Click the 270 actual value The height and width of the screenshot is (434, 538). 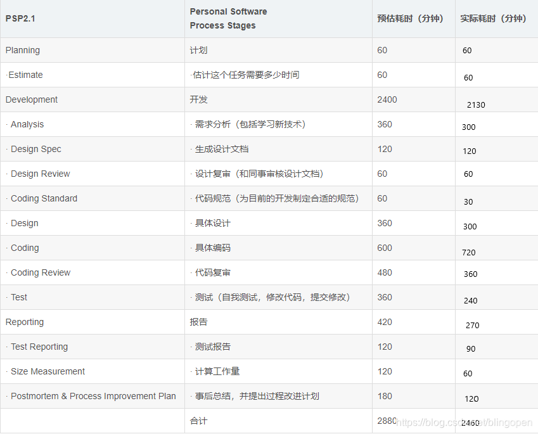pyautogui.click(x=473, y=326)
